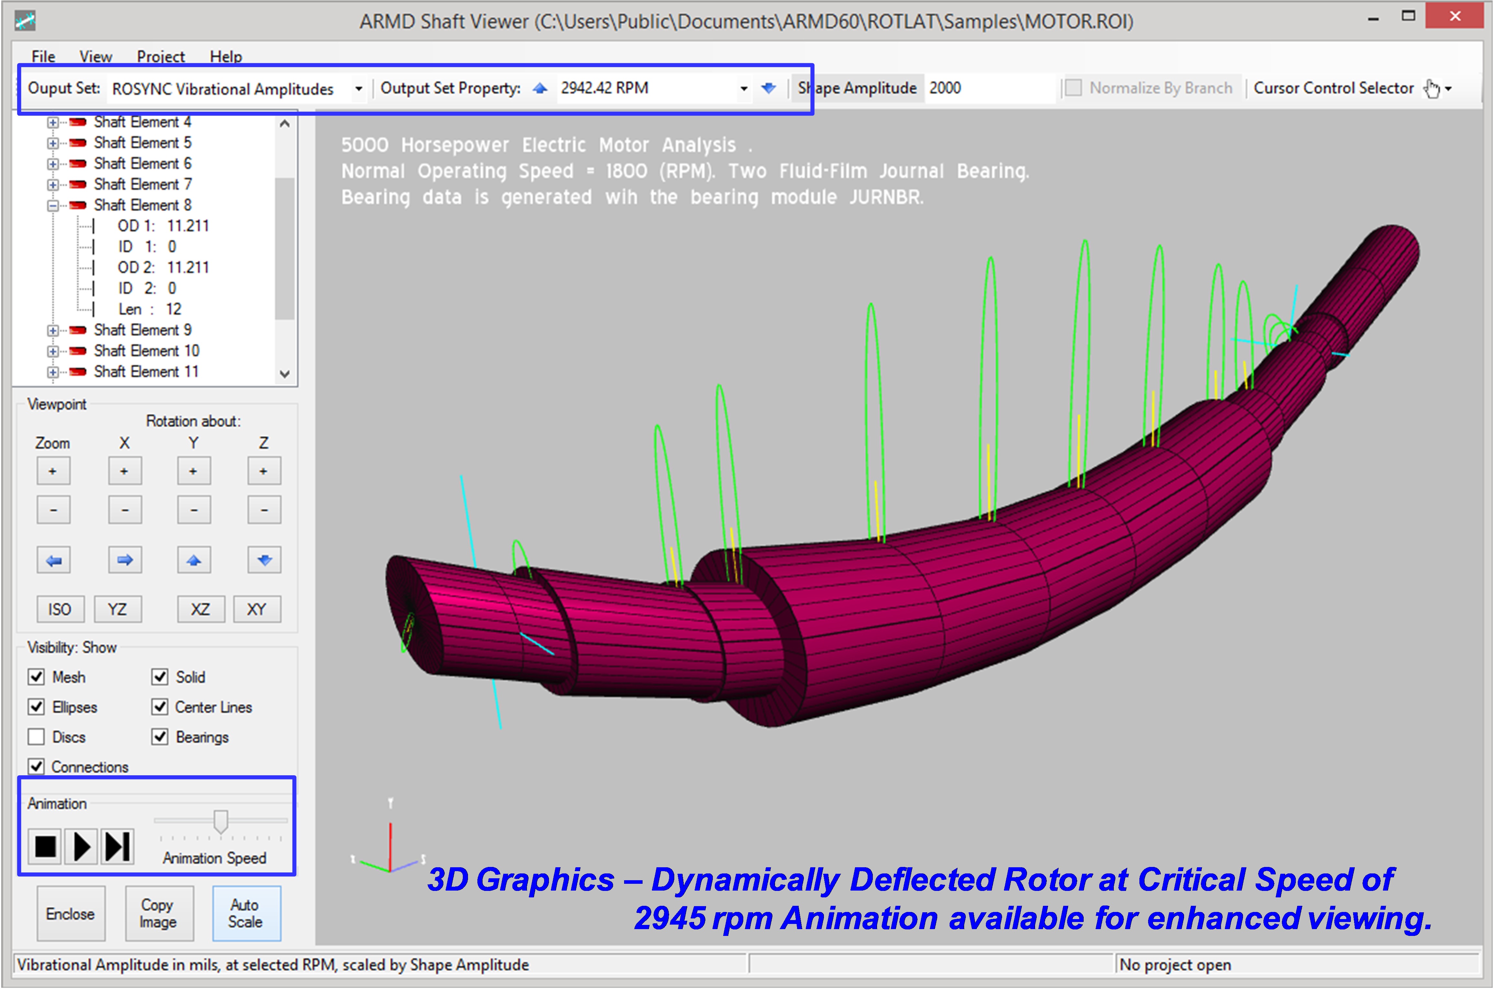Decrease rotation about Z axis
Screen dimensions: 1494x990
click(264, 509)
